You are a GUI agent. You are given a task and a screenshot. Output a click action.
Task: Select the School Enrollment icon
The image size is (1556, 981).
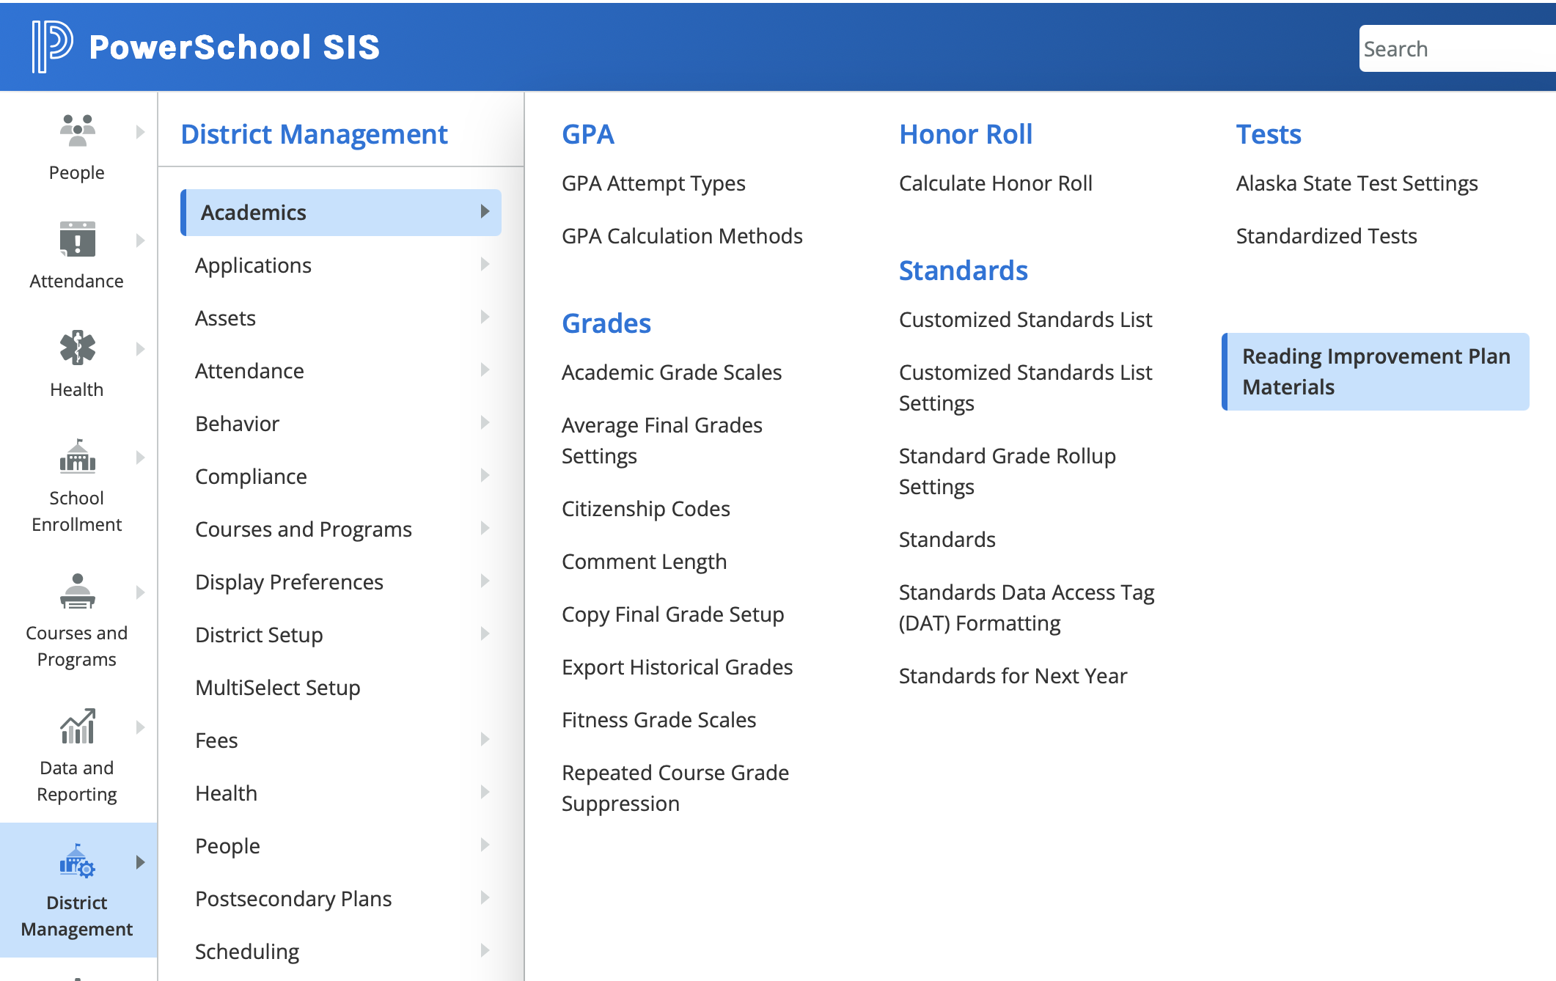(x=77, y=460)
